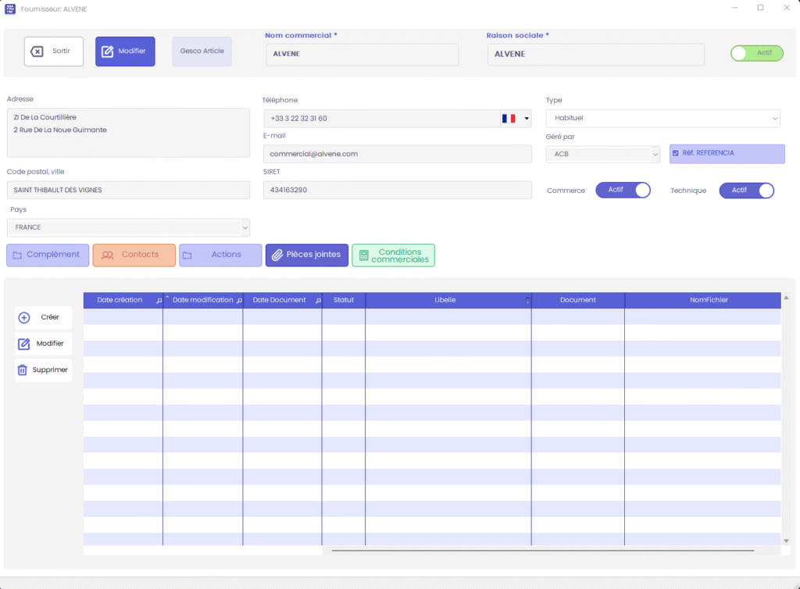800x589 pixels.
Task: Click the paperclip icon on Pièces jointes
Action: pyautogui.click(x=277, y=255)
